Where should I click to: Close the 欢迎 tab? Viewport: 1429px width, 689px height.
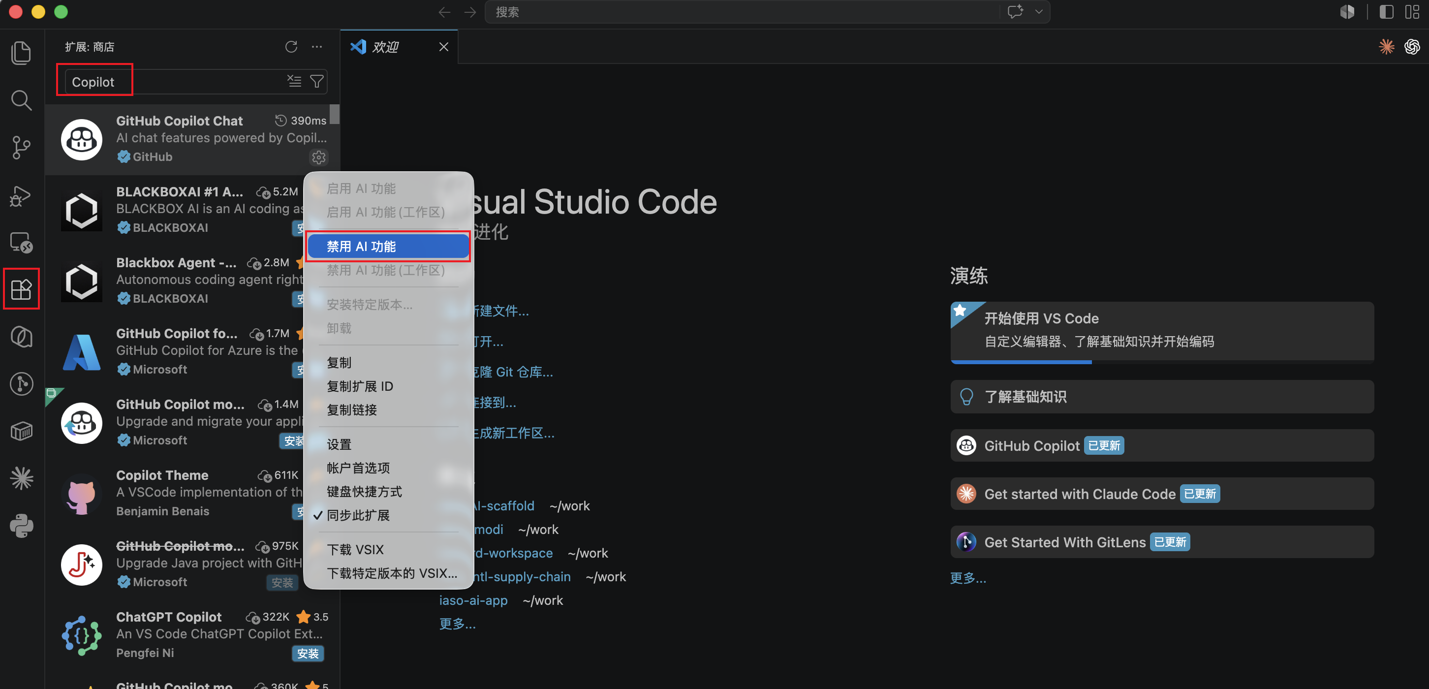coord(443,47)
